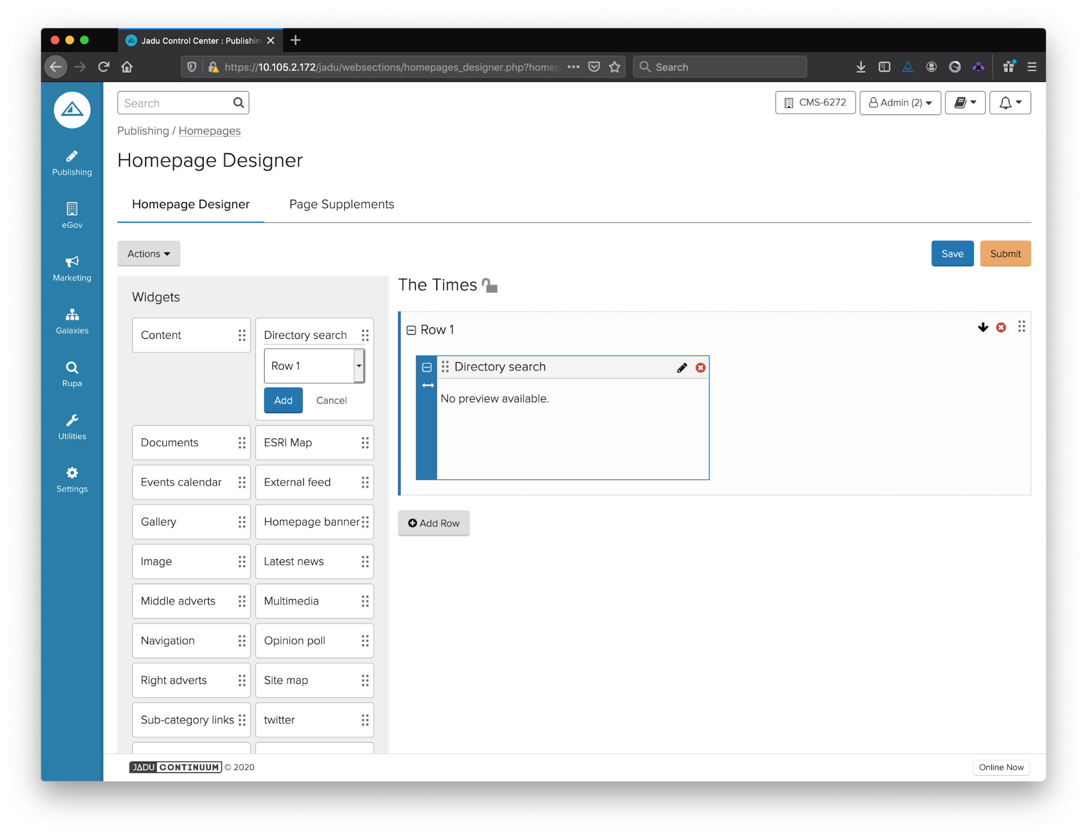The width and height of the screenshot is (1087, 836).
Task: Open the Rupa search section in sidebar
Action: click(72, 374)
